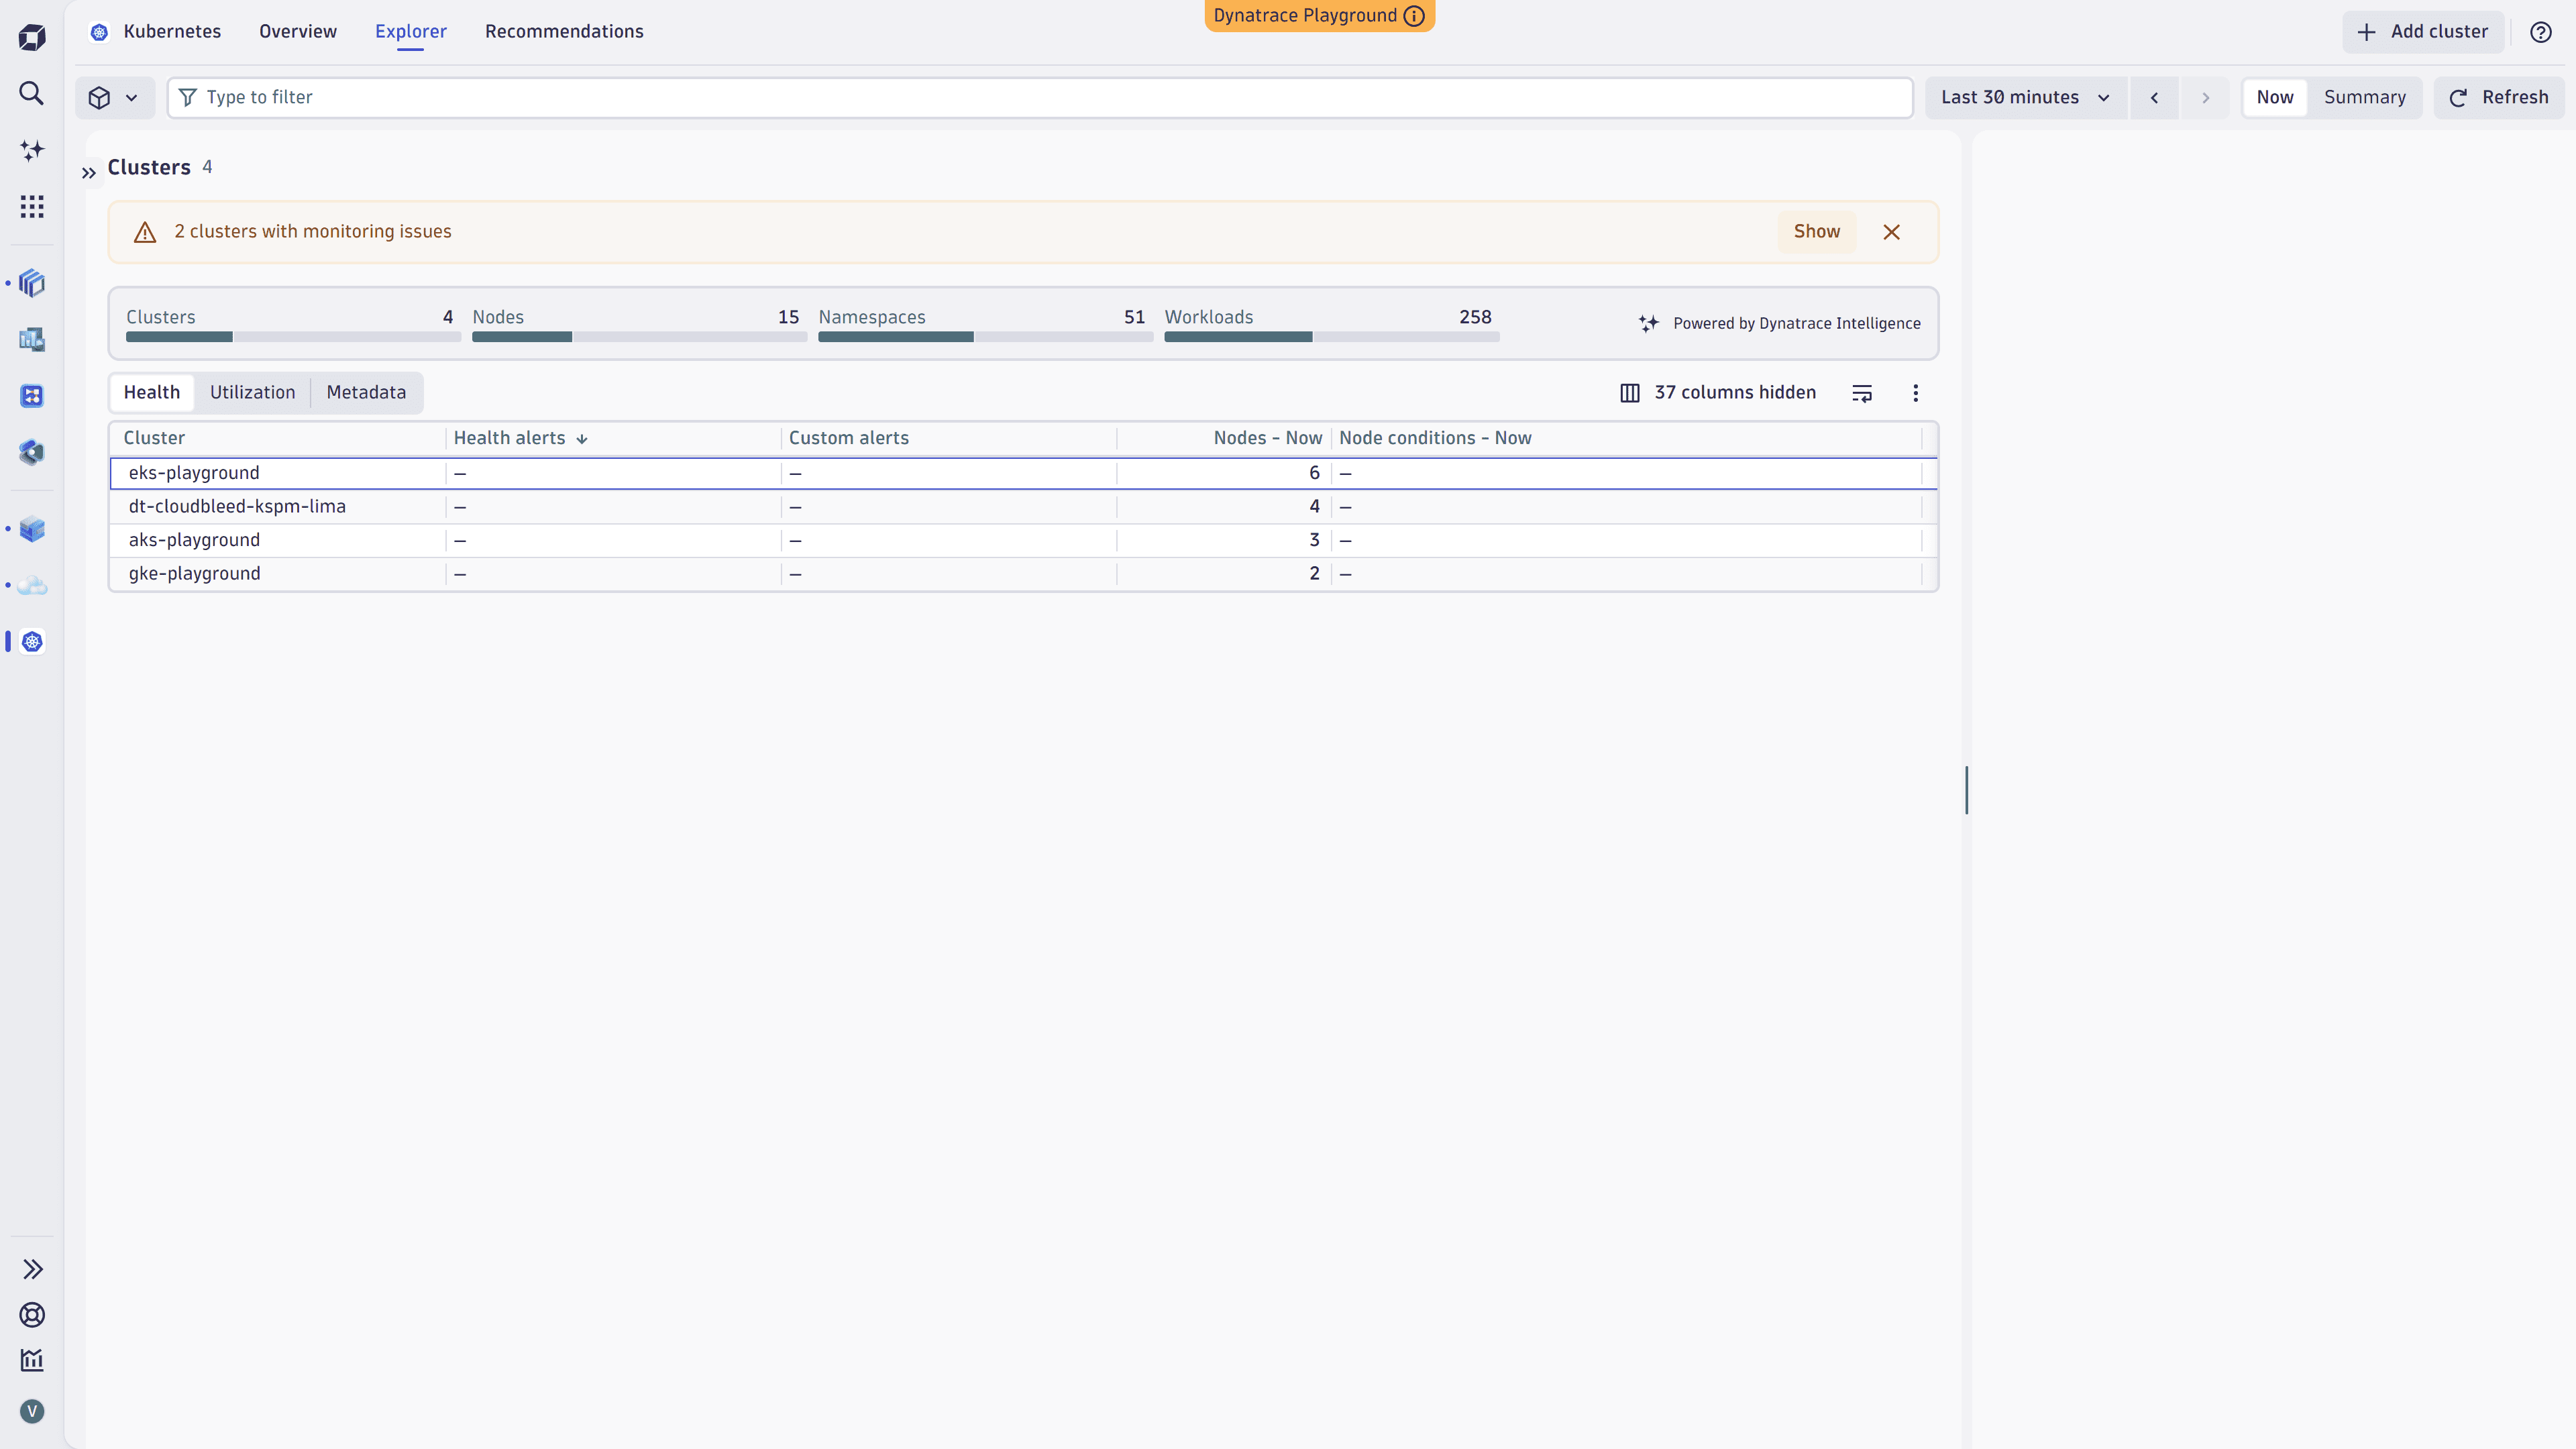Open the gray layered app icon in sidebar
This screenshot has width=2576, height=1449.
click(32, 452)
